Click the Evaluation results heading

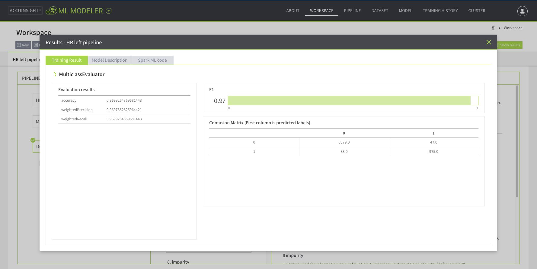[x=76, y=90]
